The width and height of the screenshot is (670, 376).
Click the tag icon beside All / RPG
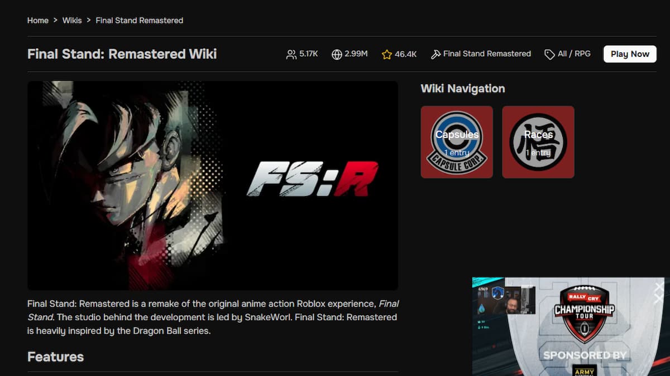point(549,54)
